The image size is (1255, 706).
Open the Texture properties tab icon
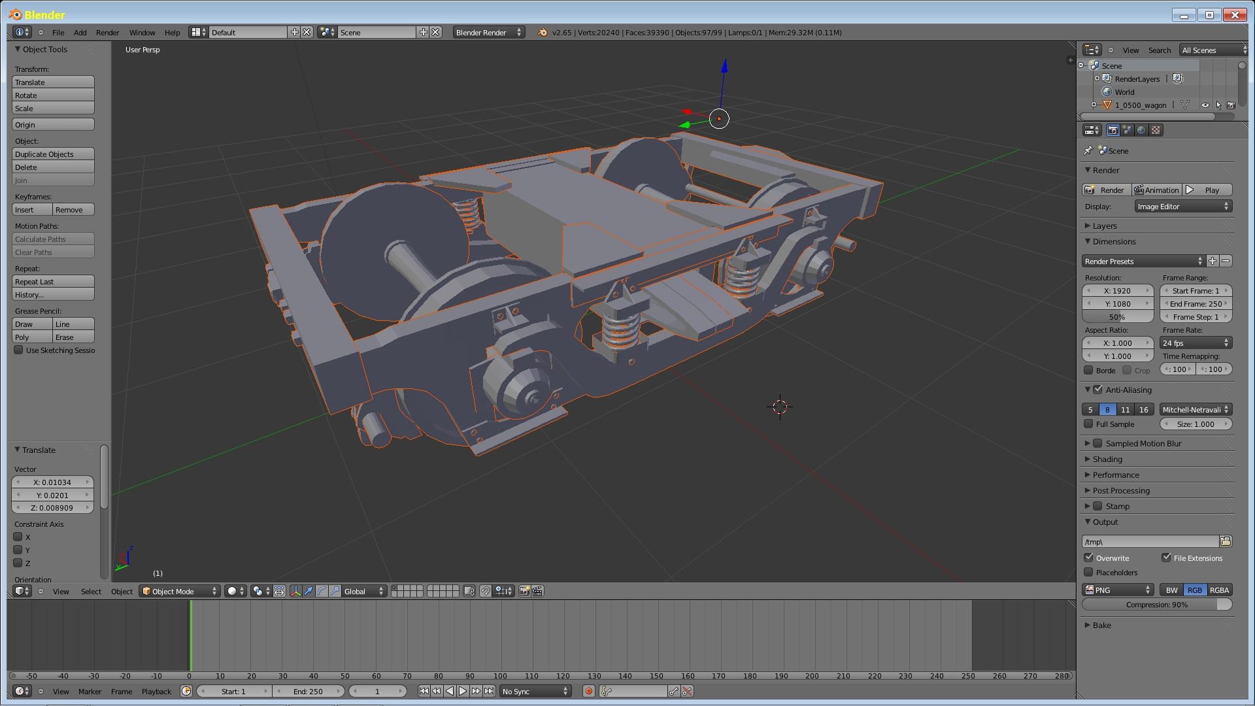click(1156, 130)
